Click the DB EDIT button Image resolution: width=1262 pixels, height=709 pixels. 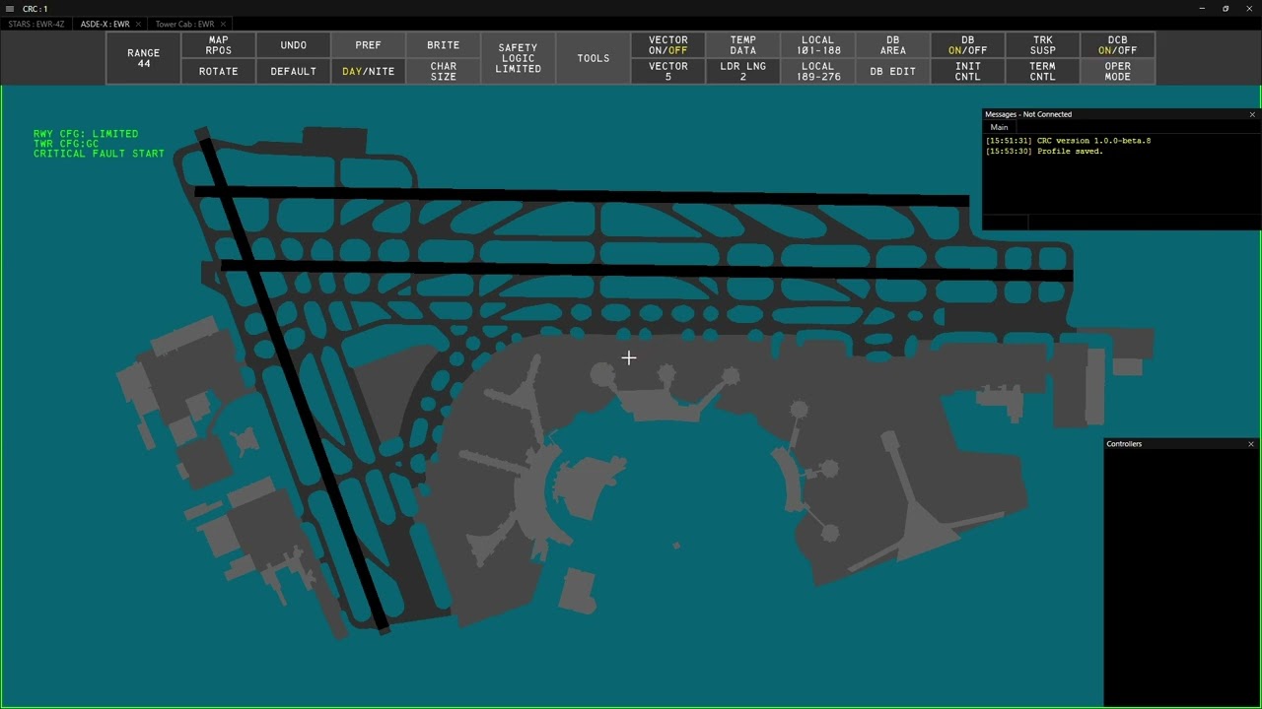[892, 72]
